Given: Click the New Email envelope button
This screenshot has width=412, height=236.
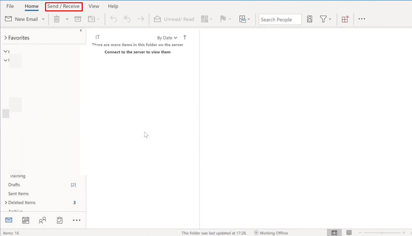Looking at the screenshot, I should tap(21, 19).
